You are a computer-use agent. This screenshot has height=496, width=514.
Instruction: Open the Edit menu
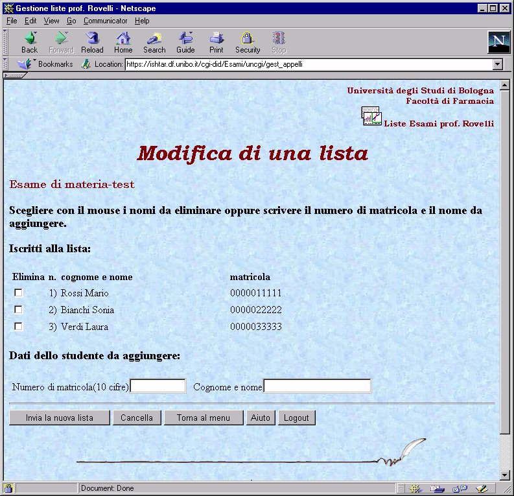coord(30,21)
